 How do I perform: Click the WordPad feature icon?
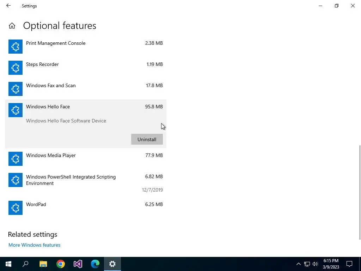click(16, 208)
